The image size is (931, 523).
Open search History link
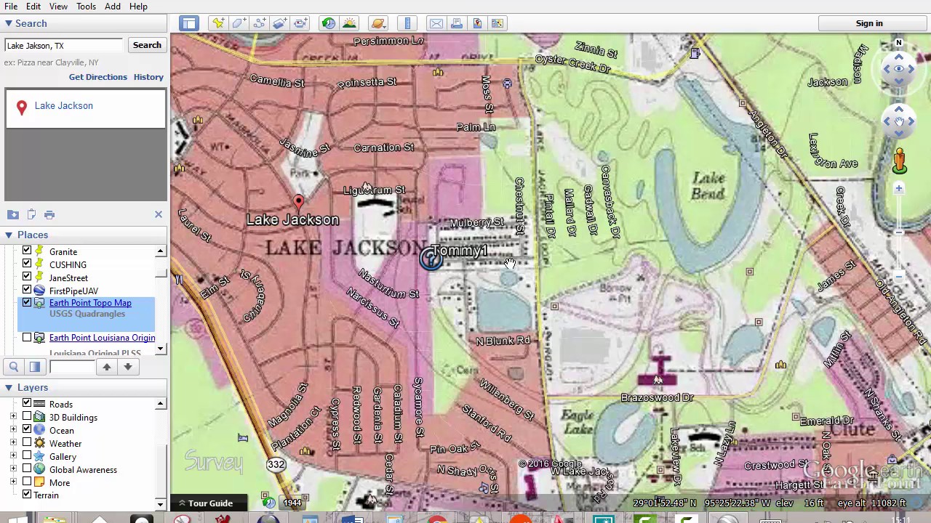(148, 77)
